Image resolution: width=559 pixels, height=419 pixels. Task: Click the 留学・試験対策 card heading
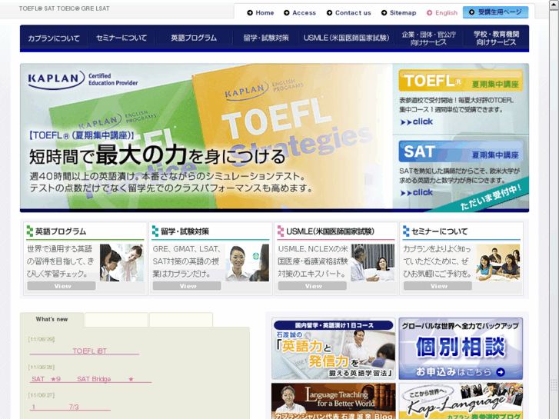coord(185,231)
